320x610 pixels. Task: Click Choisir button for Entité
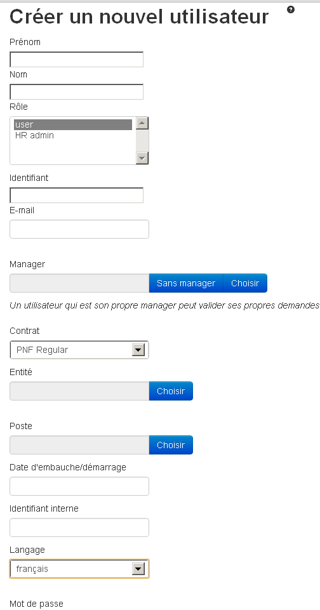tap(171, 391)
